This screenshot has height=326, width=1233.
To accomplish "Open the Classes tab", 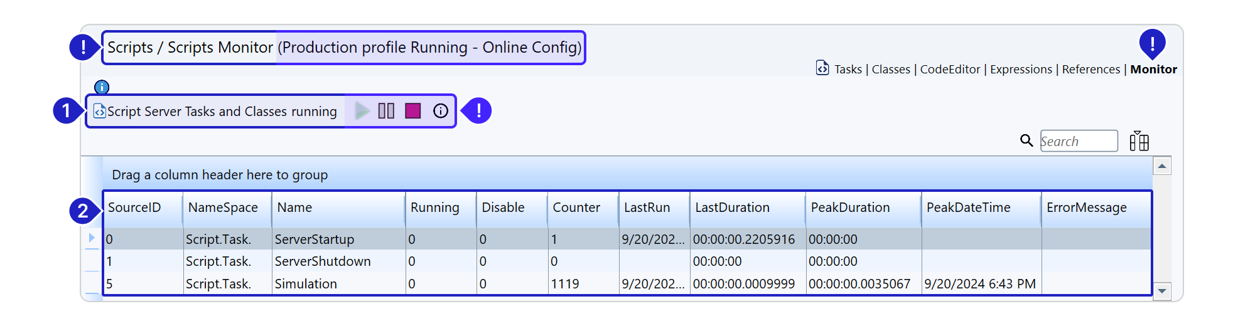I will tap(890, 70).
